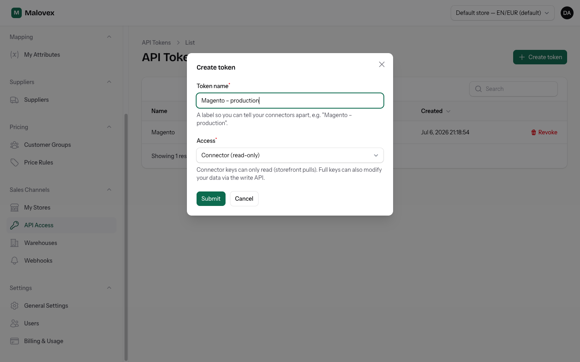Screen dimensions: 580x362
Task: Go to Customer Groups
Action: coord(61,145)
